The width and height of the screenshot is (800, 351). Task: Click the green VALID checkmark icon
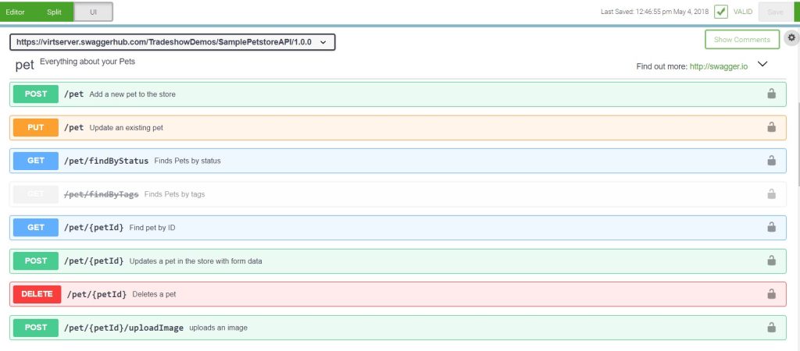(721, 12)
